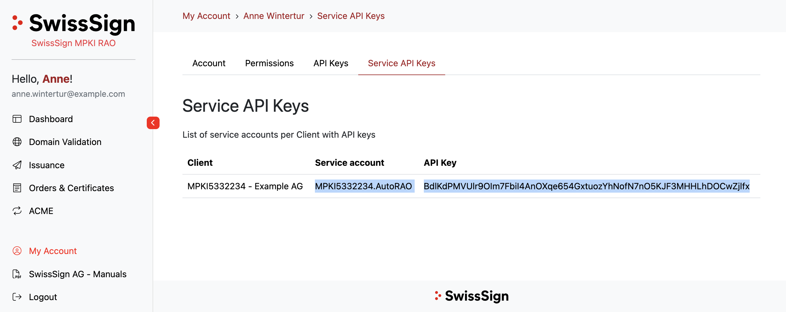Click the My Account user icon
This screenshot has height=312, width=786.
[x=17, y=251]
